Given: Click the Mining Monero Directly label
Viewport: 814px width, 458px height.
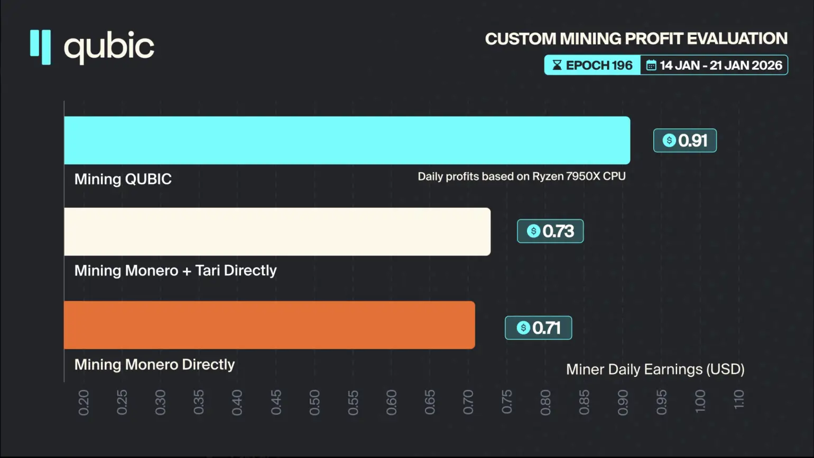Looking at the screenshot, I should 154,365.
